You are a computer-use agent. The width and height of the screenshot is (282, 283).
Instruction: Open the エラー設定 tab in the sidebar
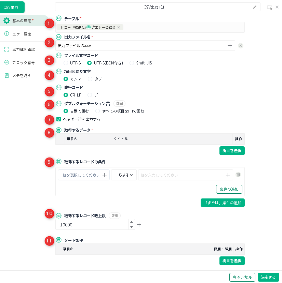click(x=21, y=34)
